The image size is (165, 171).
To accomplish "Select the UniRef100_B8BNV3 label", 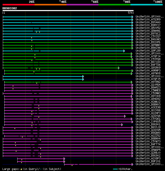I will tap(148, 104).
